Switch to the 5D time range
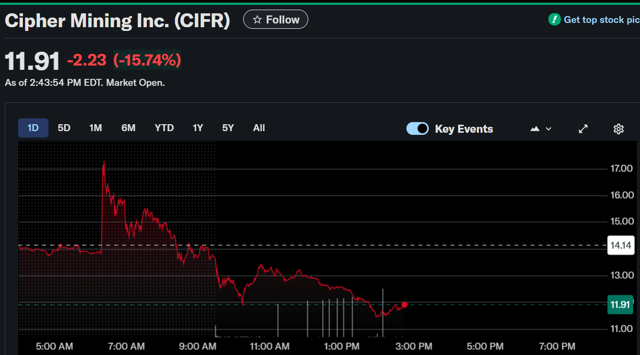 64,128
